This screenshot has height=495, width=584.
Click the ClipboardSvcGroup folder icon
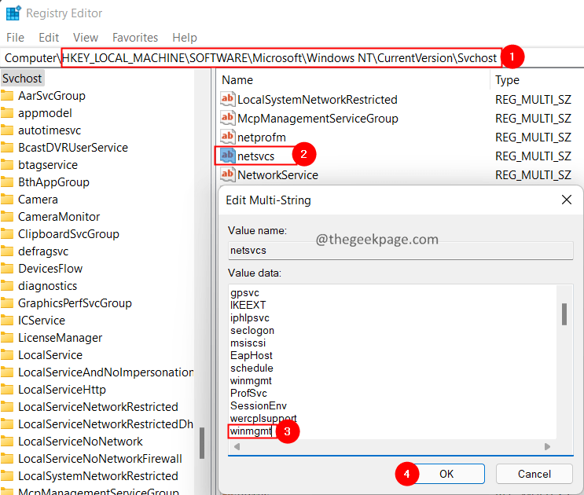[x=7, y=234]
